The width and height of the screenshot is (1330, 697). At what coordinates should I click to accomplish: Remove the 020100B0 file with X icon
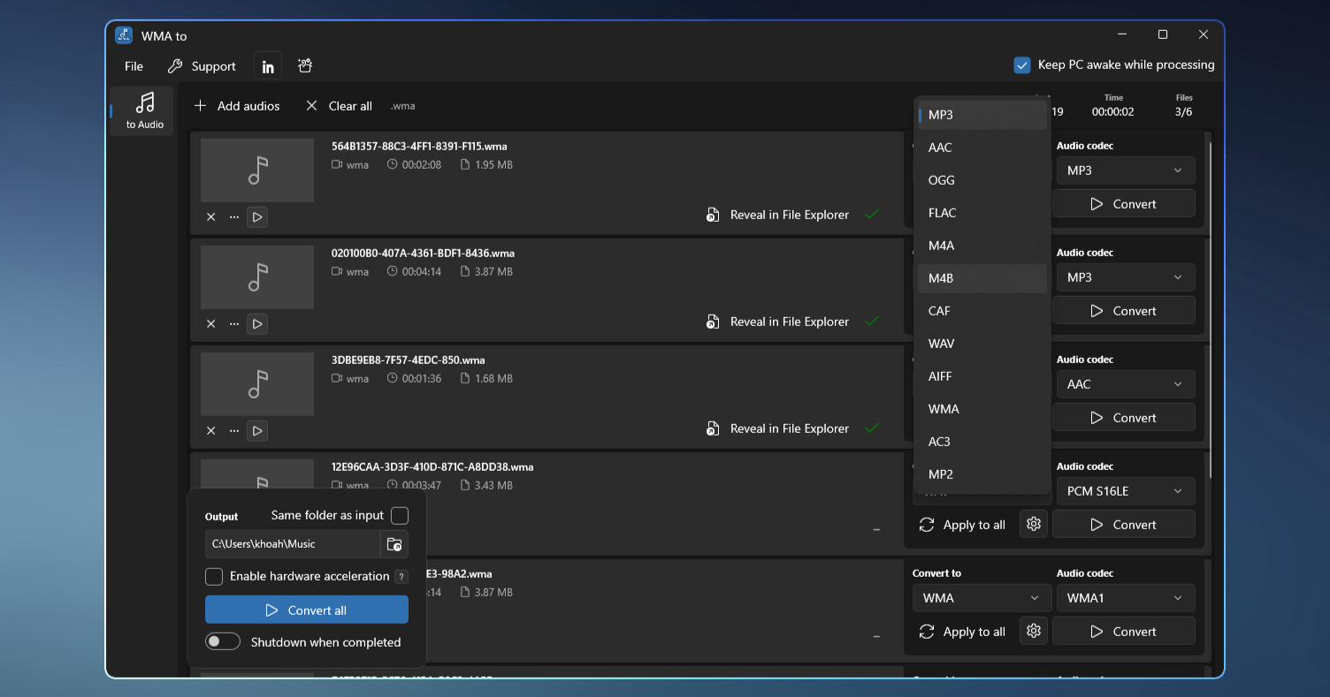(211, 324)
